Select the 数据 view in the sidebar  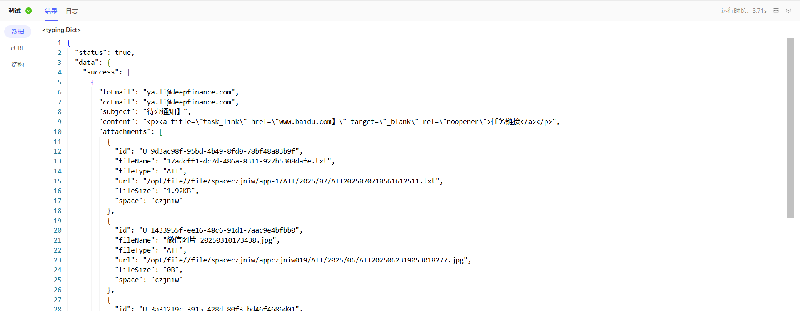pos(17,31)
